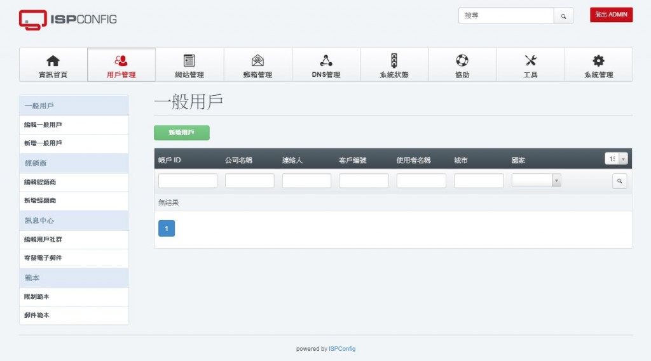Focus the top 搜尋 search field
Image resolution: width=651 pixels, height=361 pixels.
(x=506, y=16)
